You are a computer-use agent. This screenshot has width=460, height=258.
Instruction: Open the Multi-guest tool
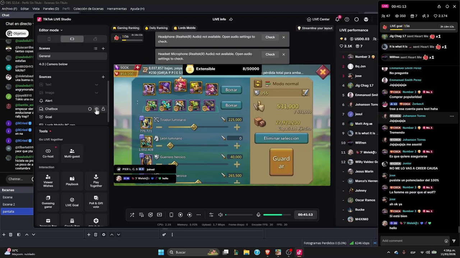point(72,153)
